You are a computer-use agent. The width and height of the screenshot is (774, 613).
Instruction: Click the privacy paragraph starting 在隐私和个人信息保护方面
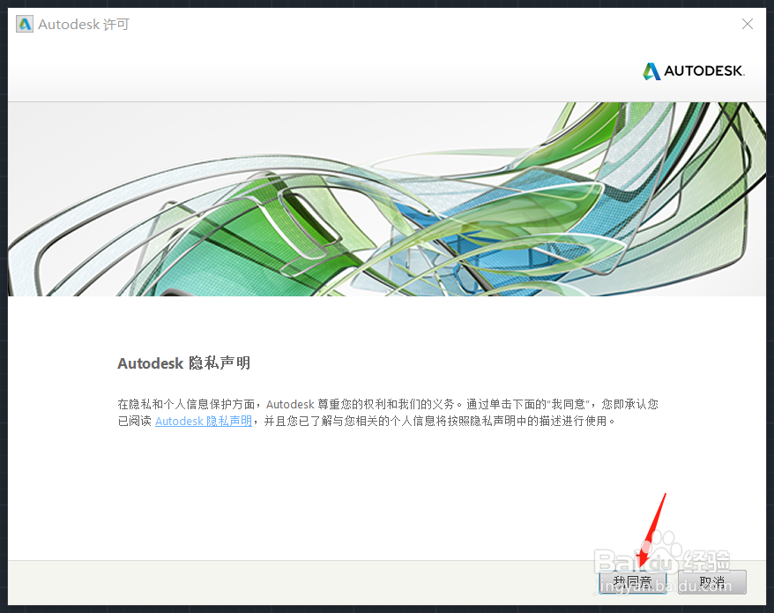point(388,413)
